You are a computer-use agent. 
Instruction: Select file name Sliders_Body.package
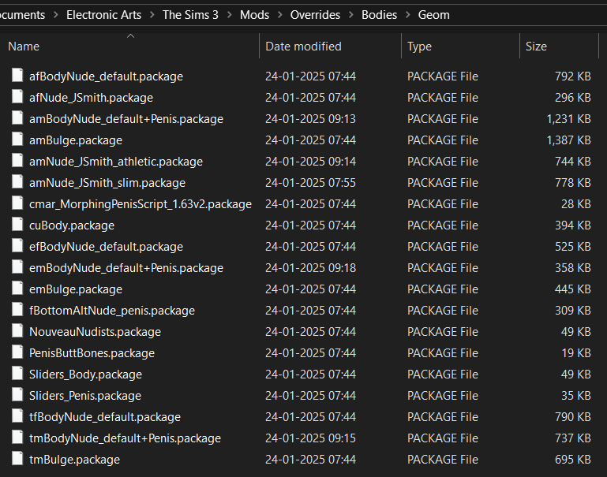point(85,375)
